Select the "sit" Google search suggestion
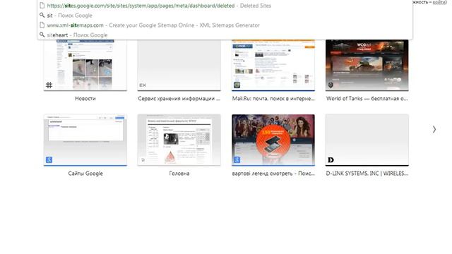The image size is (452, 254). click(225, 16)
